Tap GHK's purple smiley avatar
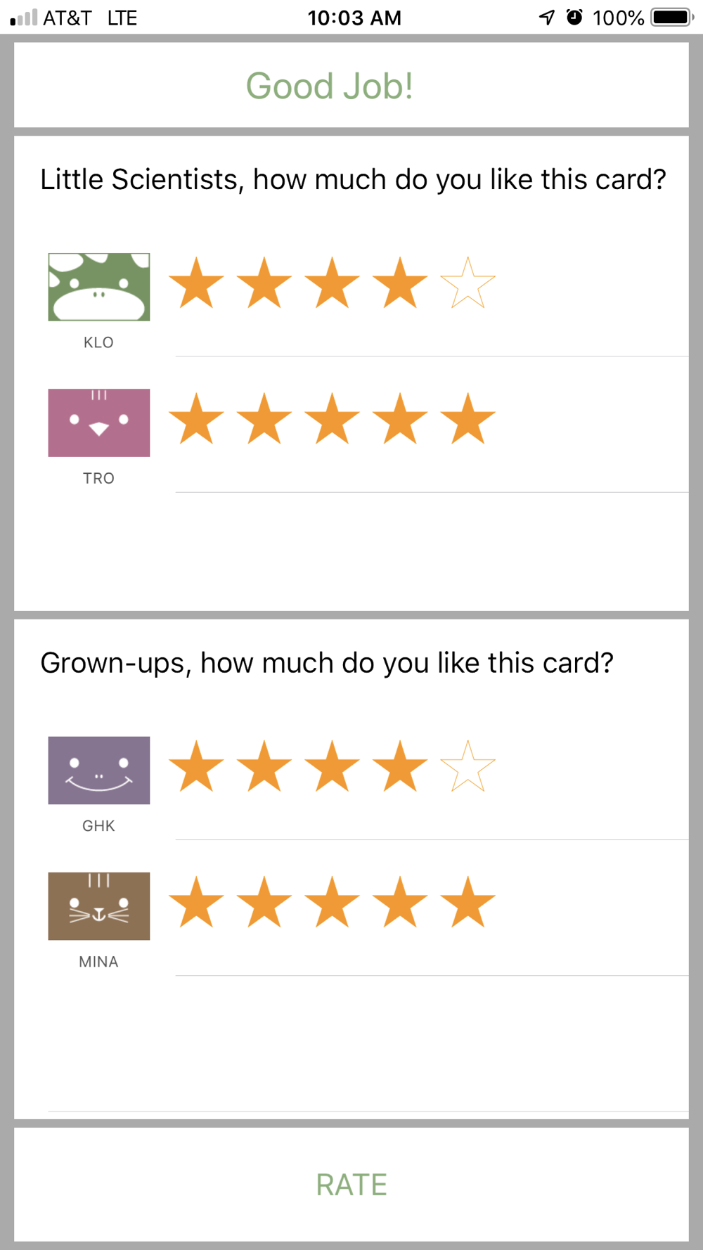Screen dimensions: 703x1250 tap(98, 770)
